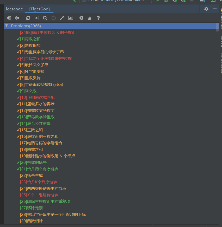Click the logout icon in LeetCode toolbar
The image size is (222, 227).
point(18,18)
